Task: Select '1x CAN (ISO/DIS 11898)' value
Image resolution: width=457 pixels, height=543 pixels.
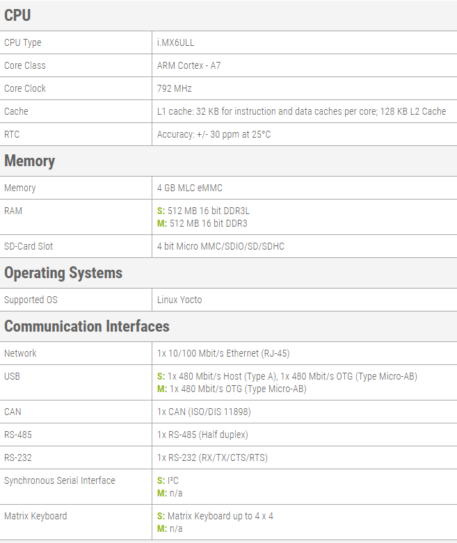Action: (x=204, y=412)
